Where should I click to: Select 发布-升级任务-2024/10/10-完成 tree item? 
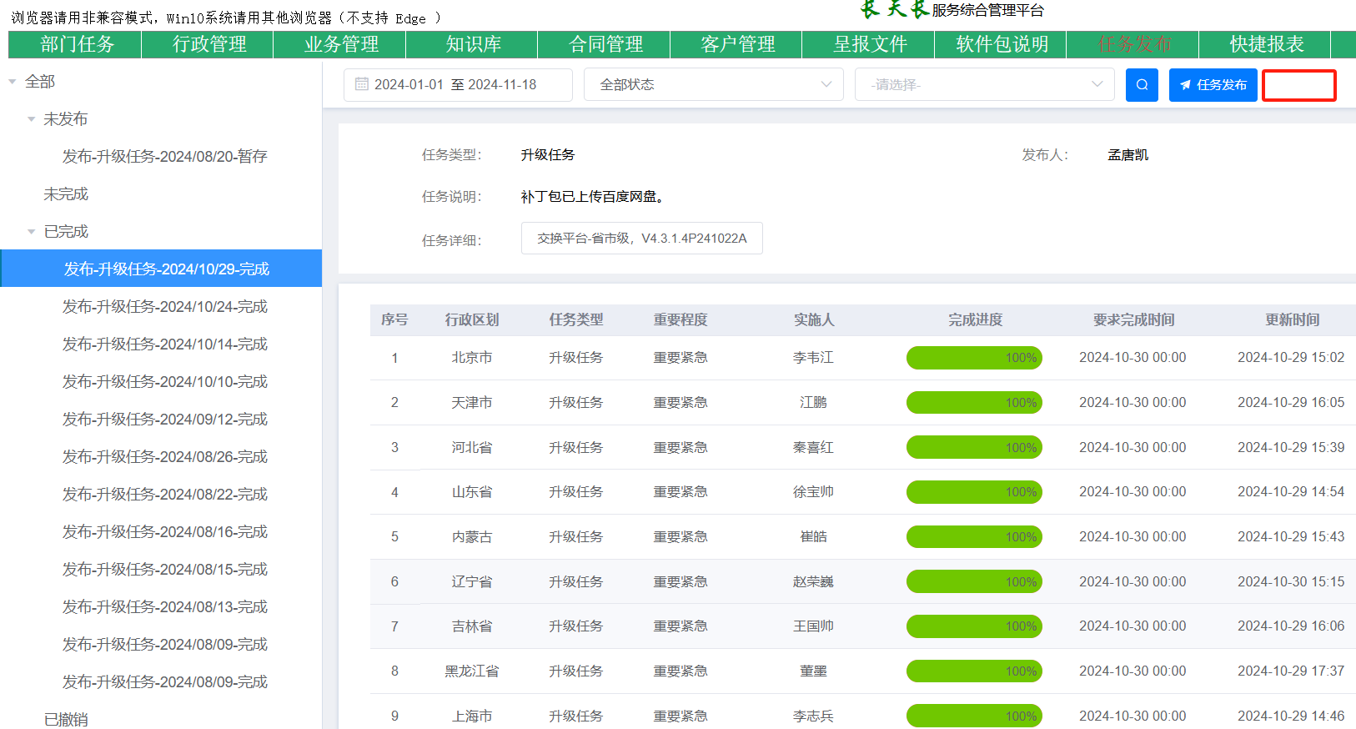point(164,382)
